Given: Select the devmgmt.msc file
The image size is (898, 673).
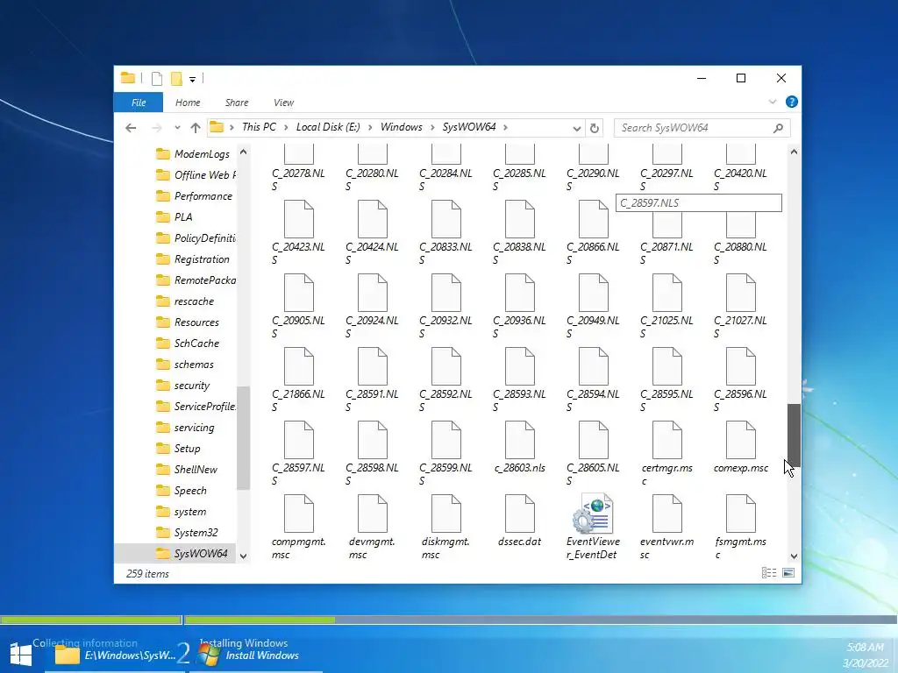Looking at the screenshot, I should (372, 528).
